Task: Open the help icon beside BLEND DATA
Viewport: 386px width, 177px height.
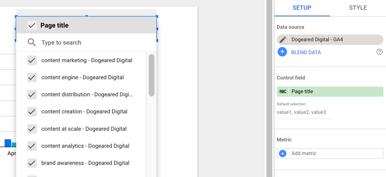Action: 379,52
